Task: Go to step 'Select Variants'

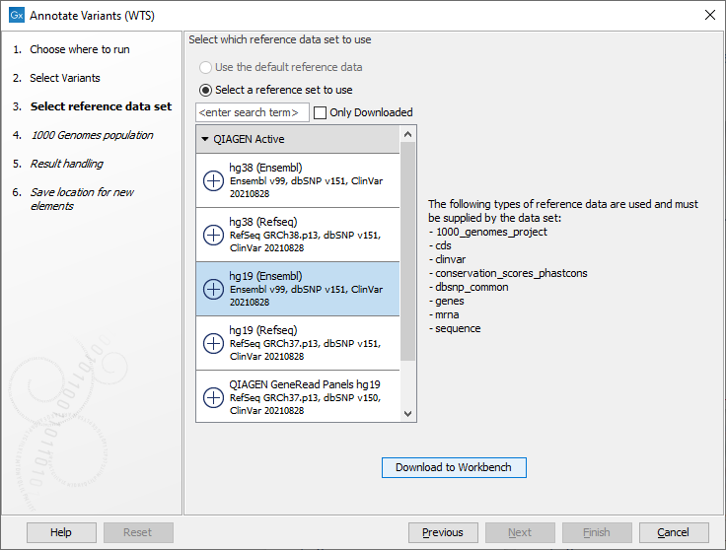Action: point(65,78)
